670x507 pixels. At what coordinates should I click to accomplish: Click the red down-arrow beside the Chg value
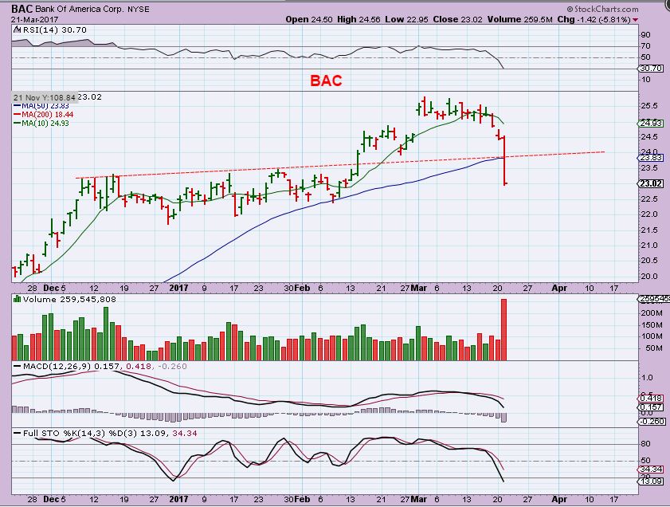(x=636, y=20)
